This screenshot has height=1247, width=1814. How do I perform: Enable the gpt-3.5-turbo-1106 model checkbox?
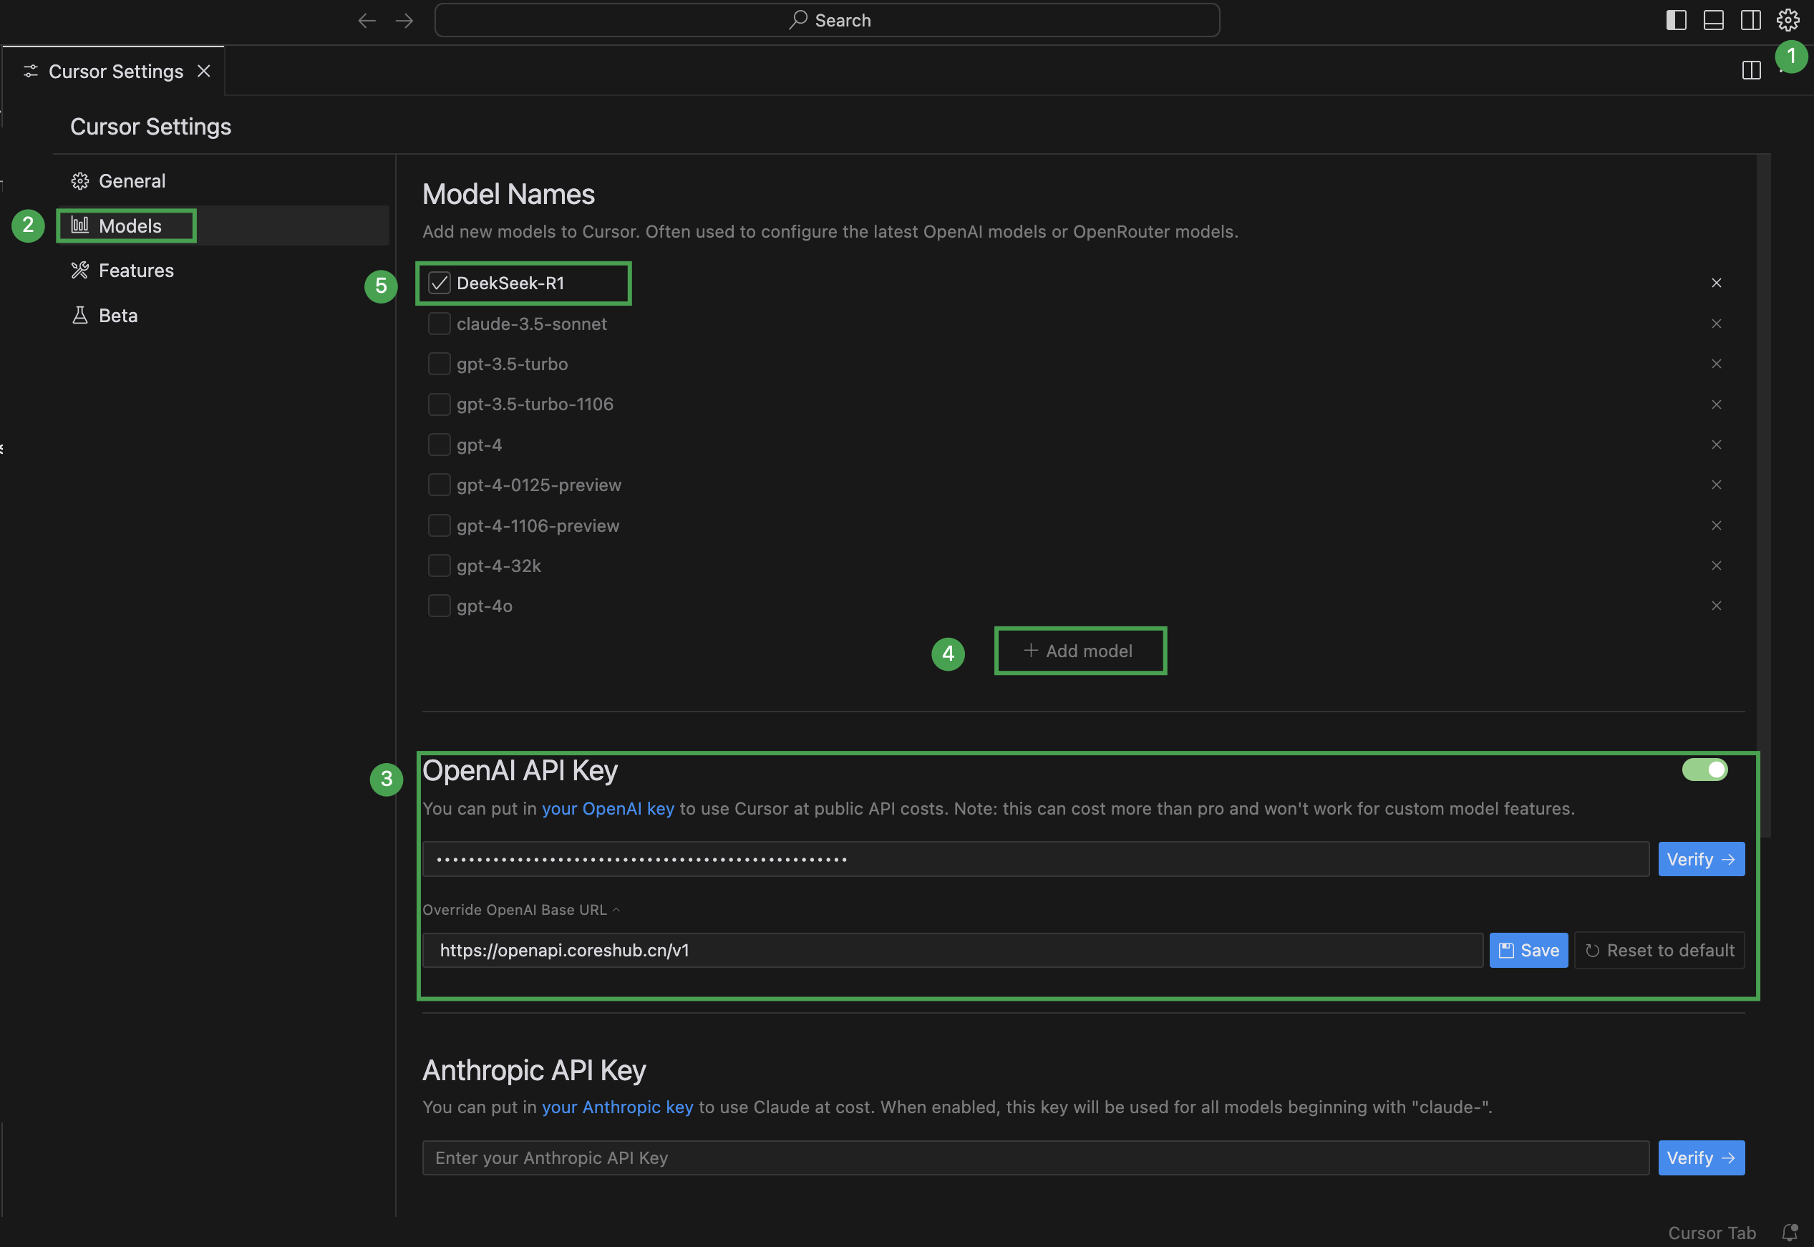coord(439,404)
